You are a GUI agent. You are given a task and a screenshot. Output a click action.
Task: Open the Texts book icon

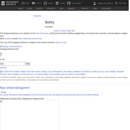click(x=33, y=3)
